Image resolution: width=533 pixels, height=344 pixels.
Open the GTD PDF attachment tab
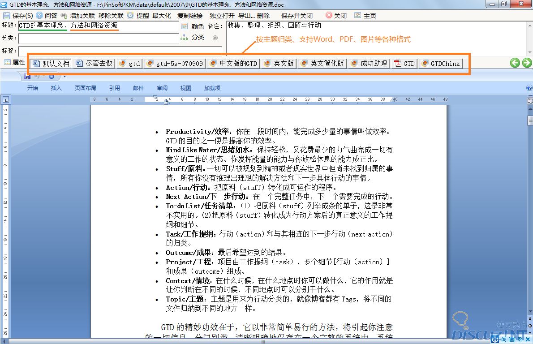(404, 64)
